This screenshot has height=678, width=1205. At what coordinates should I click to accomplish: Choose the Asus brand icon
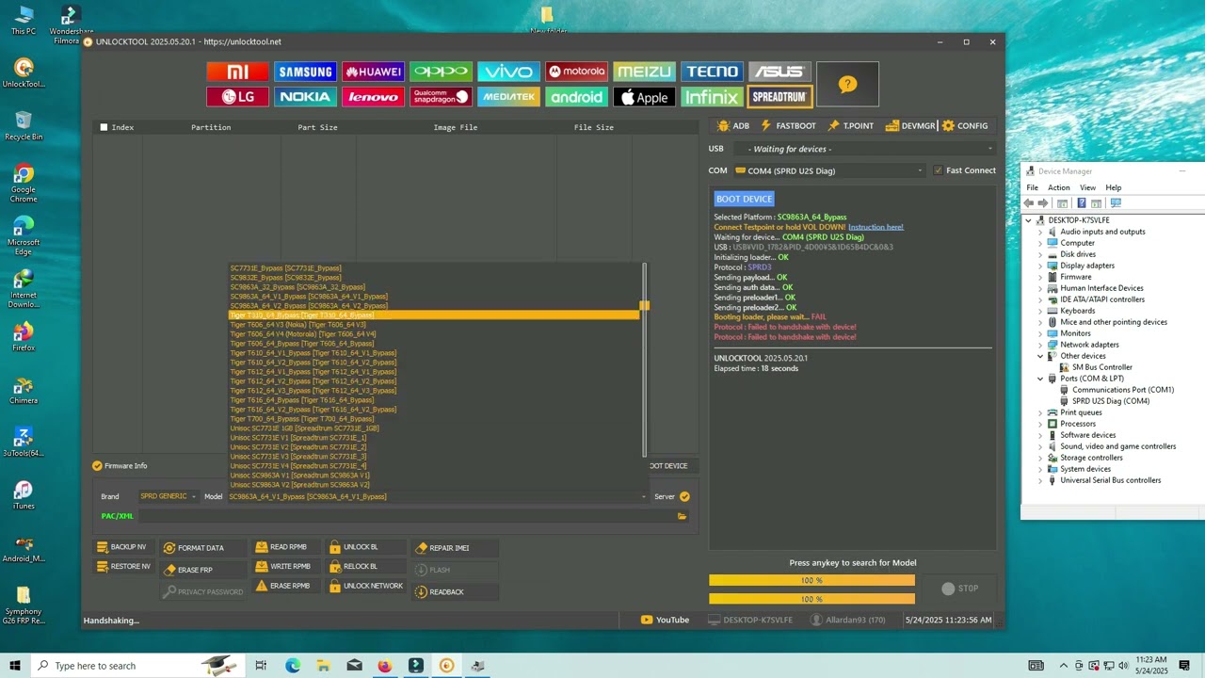pos(779,72)
